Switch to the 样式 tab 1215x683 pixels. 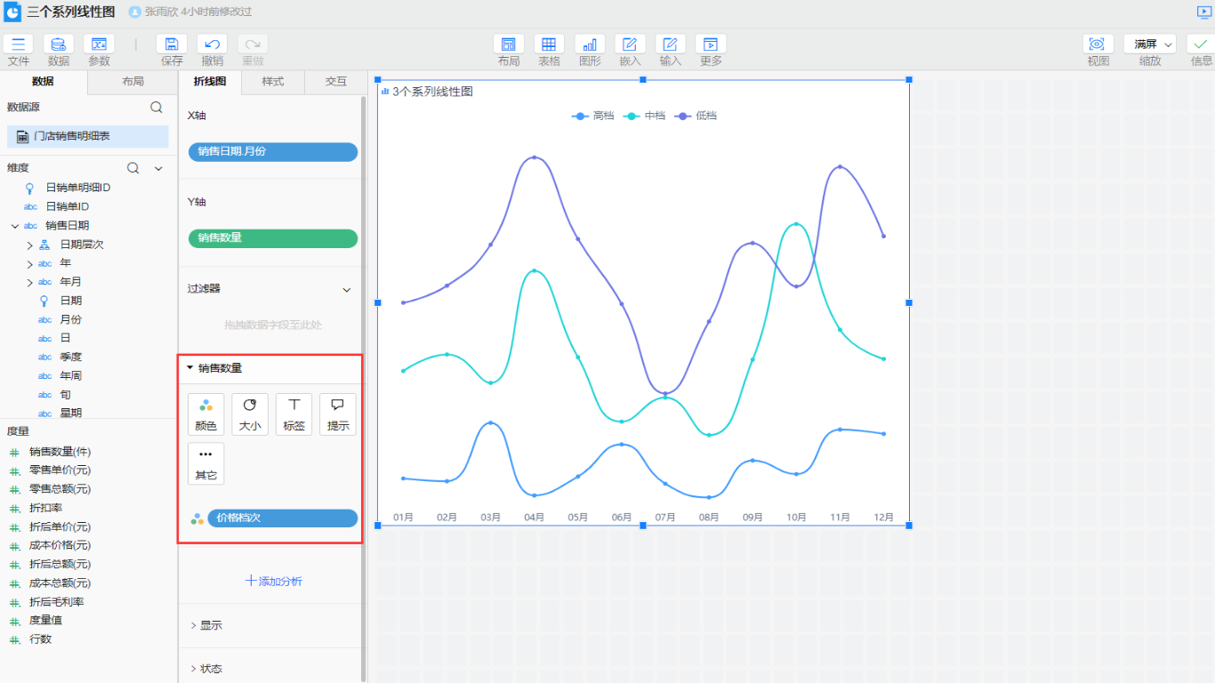[272, 82]
